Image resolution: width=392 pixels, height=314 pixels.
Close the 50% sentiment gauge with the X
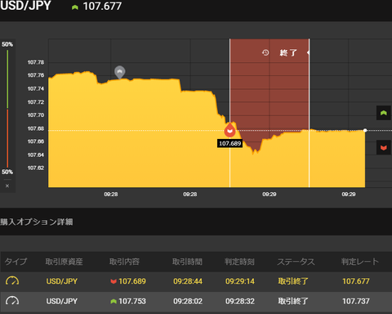[x=7, y=186]
